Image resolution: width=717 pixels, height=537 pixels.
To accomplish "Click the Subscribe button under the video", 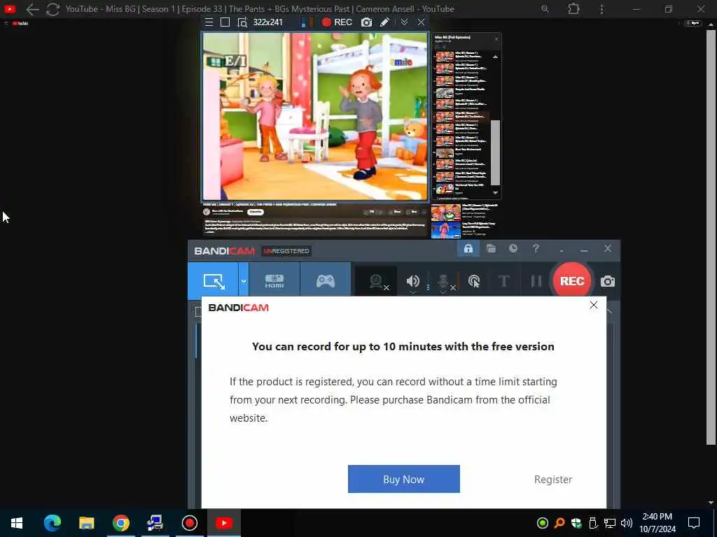I will click(256, 212).
